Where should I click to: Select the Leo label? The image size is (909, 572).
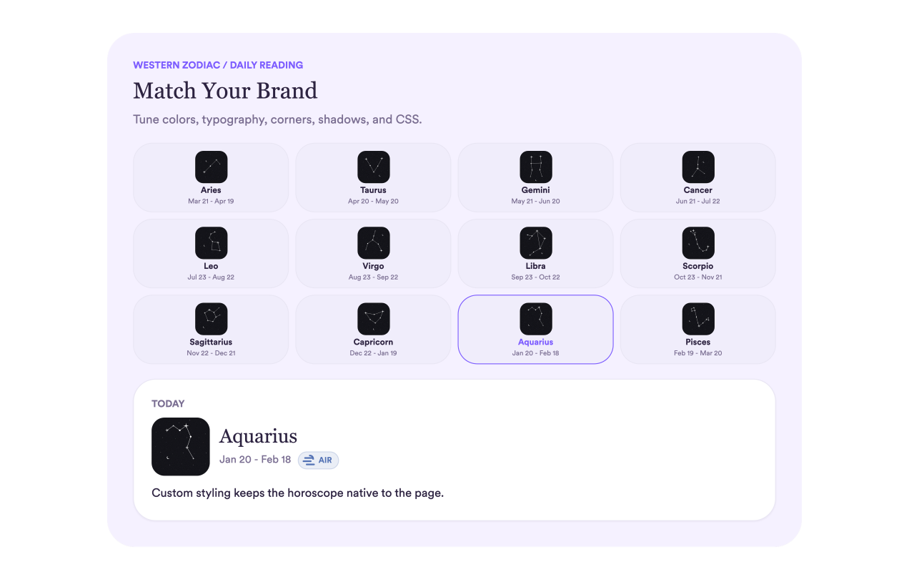point(211,266)
